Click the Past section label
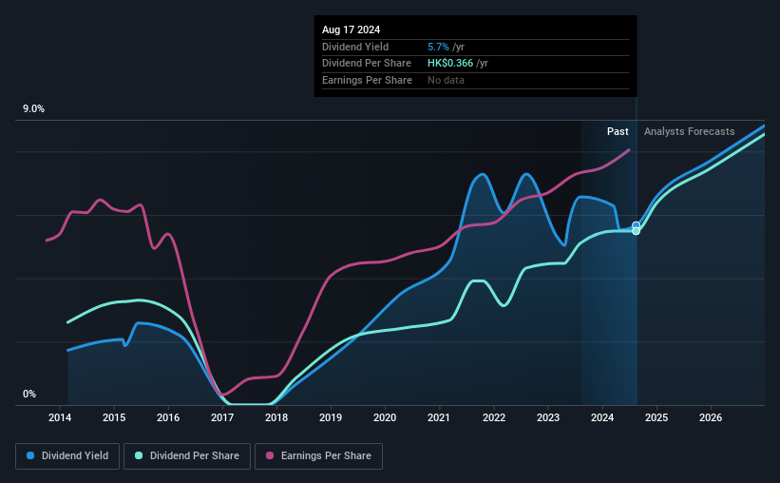The height and width of the screenshot is (483, 780). tap(618, 131)
